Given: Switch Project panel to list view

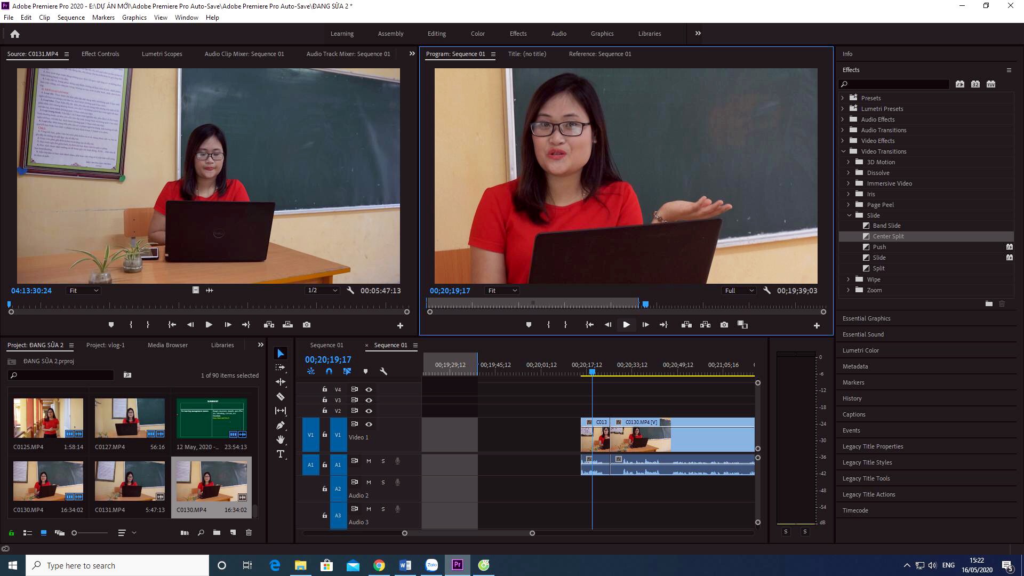Looking at the screenshot, I should coord(28,532).
